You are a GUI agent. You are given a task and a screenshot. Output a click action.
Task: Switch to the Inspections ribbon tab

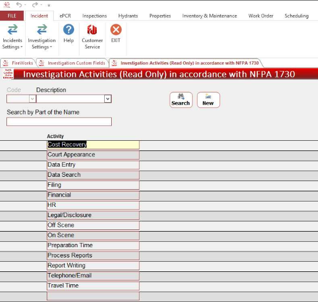click(95, 16)
